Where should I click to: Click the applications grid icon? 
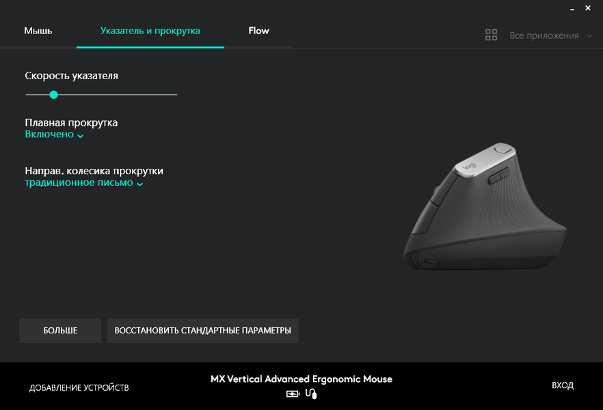tap(491, 35)
